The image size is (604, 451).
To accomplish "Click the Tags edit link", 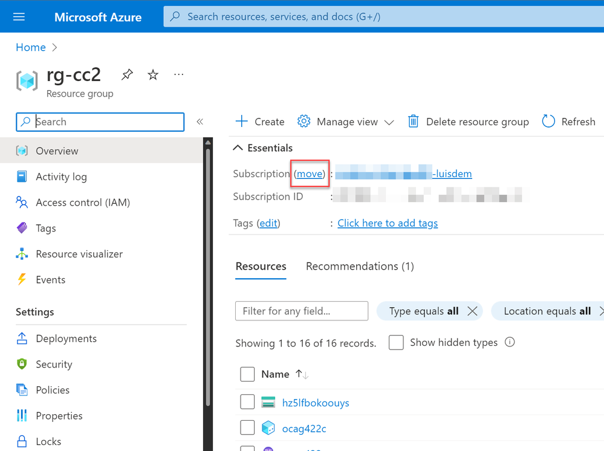I will pos(268,223).
